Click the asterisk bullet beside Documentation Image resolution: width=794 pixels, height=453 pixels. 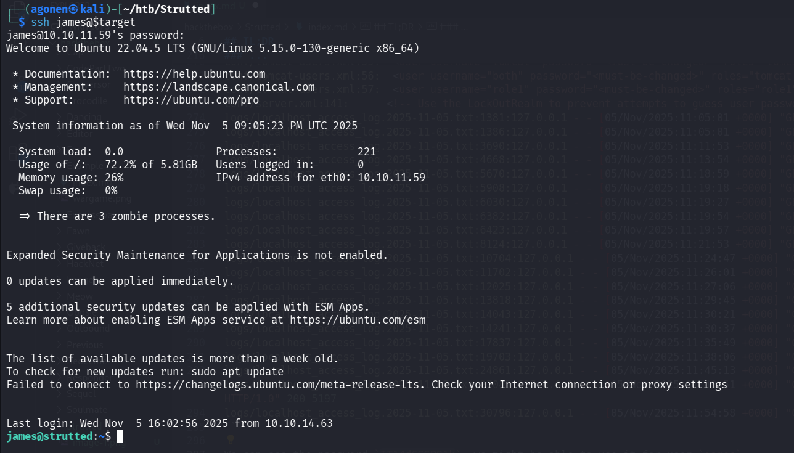pos(15,74)
